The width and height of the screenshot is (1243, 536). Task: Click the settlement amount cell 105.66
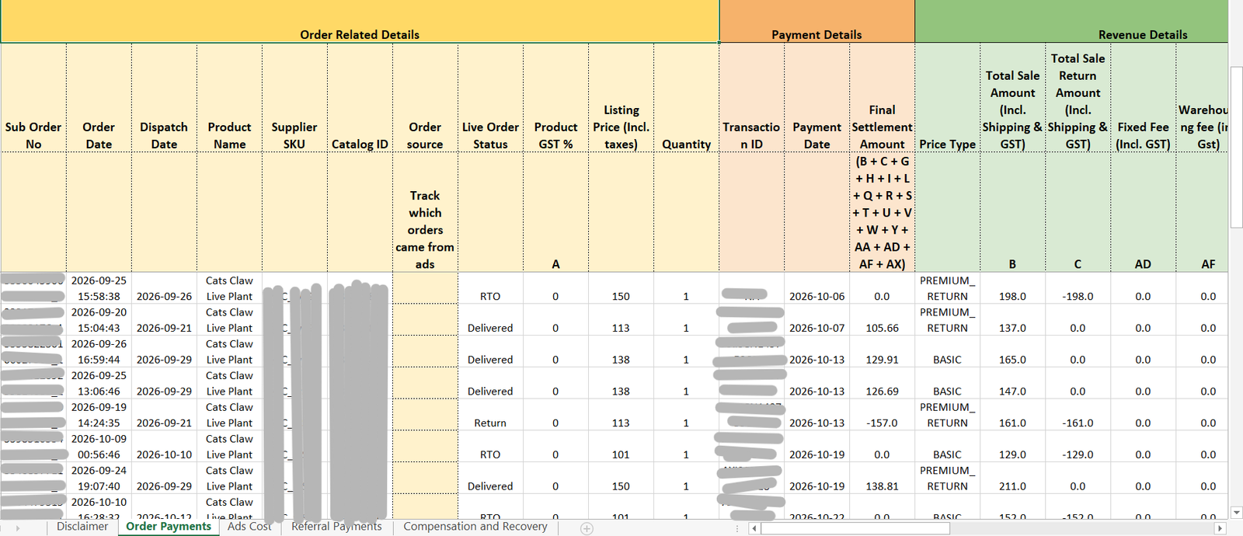click(882, 320)
